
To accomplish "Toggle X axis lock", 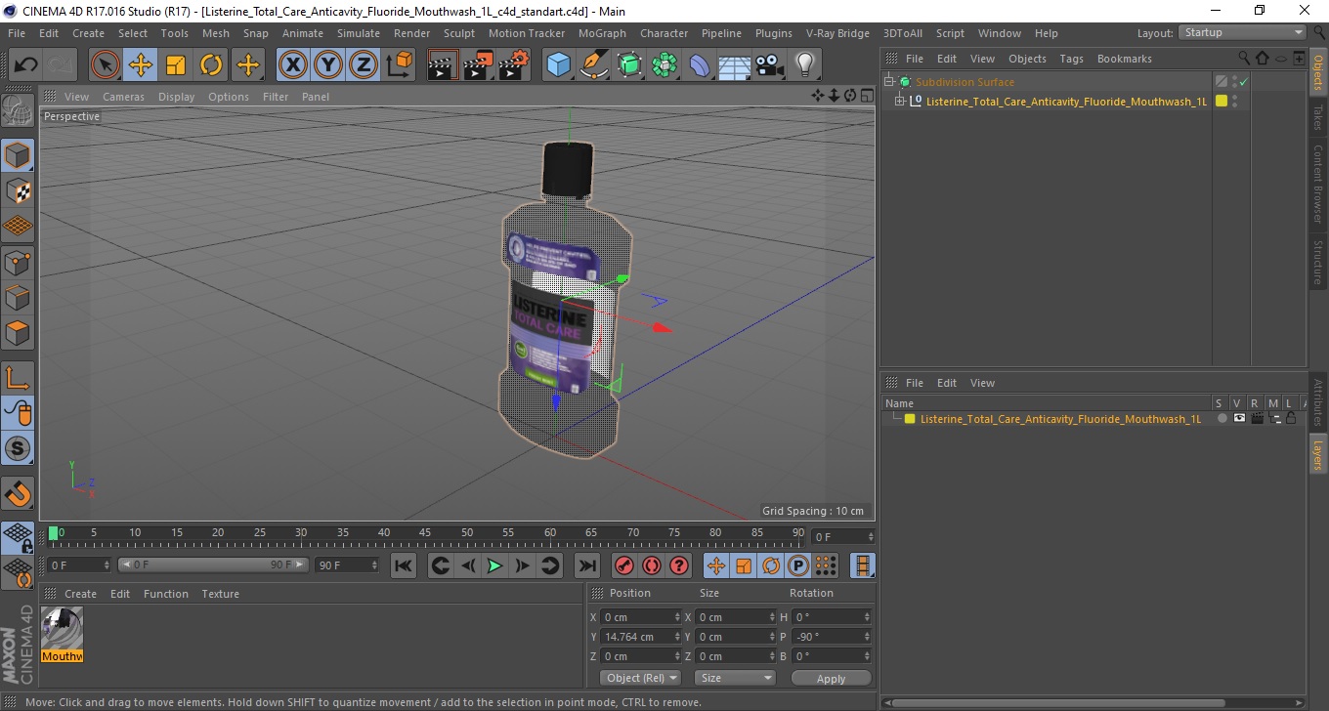I will (x=293, y=65).
